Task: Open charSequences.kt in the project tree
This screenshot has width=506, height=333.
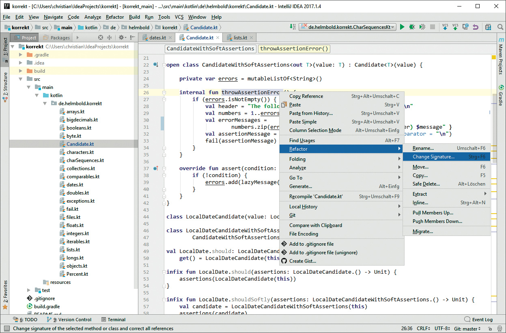Action: click(x=85, y=160)
